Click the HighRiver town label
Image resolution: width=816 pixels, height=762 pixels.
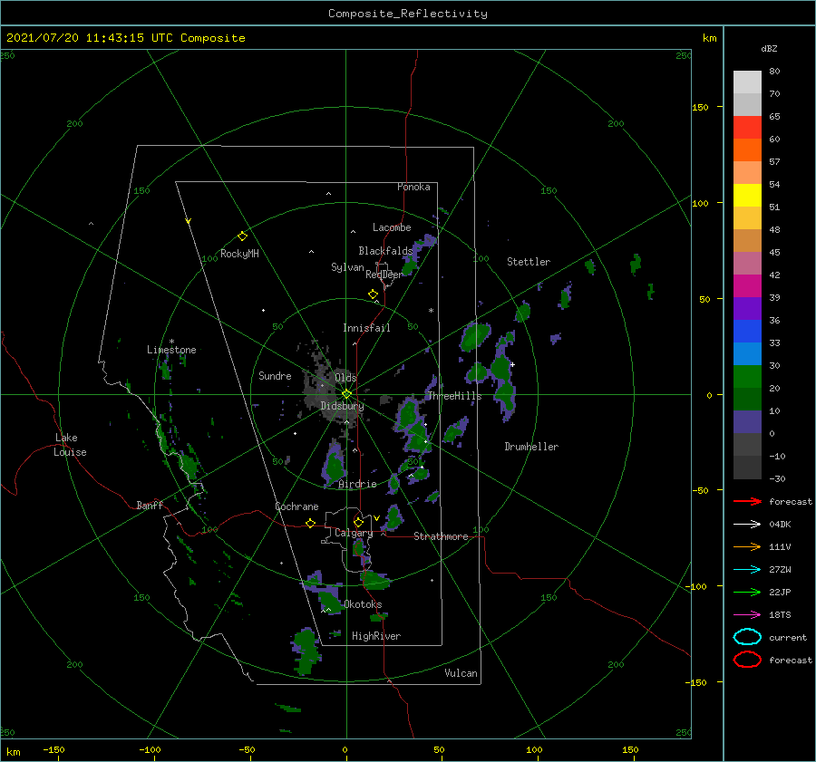pos(376,636)
